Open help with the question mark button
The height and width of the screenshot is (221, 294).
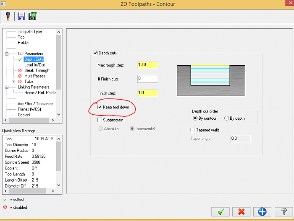click(x=283, y=212)
